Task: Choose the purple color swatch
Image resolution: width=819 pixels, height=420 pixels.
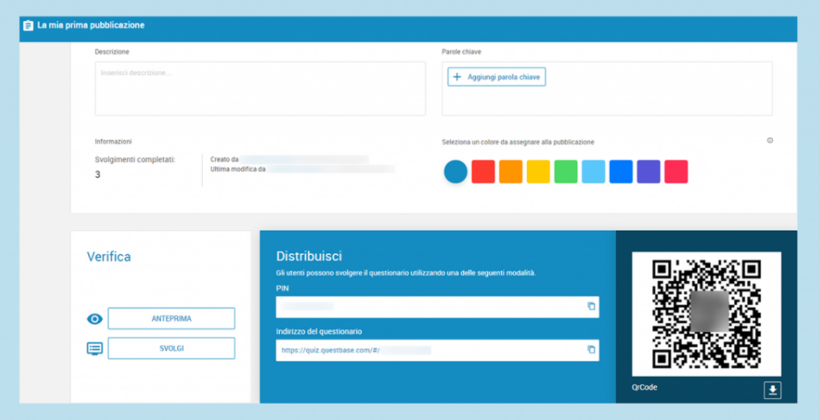Action: point(649,171)
